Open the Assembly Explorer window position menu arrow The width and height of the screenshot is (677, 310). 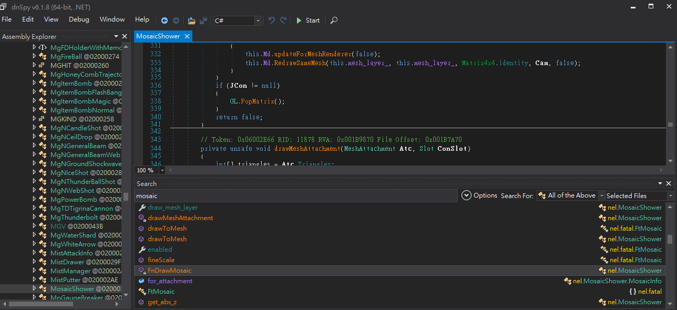(116, 36)
